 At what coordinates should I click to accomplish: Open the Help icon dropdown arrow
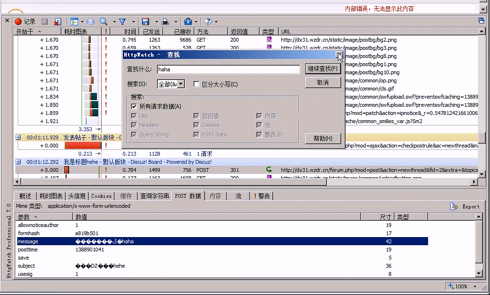[x=216, y=22]
